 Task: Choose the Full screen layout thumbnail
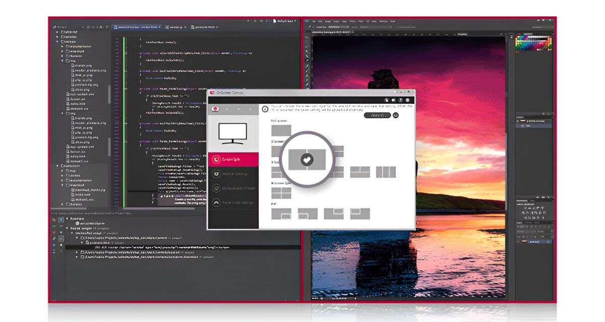point(281,130)
